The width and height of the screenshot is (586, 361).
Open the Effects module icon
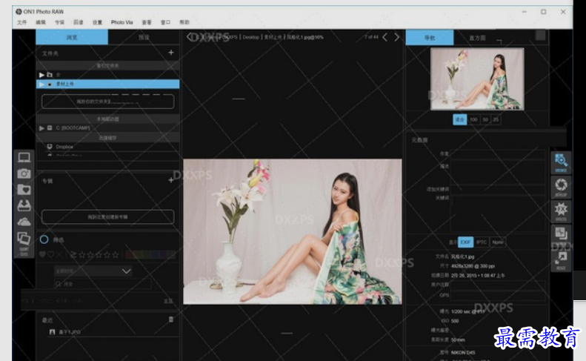coord(561,211)
